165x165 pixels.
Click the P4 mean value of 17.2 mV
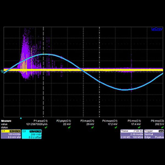pos(114,124)
